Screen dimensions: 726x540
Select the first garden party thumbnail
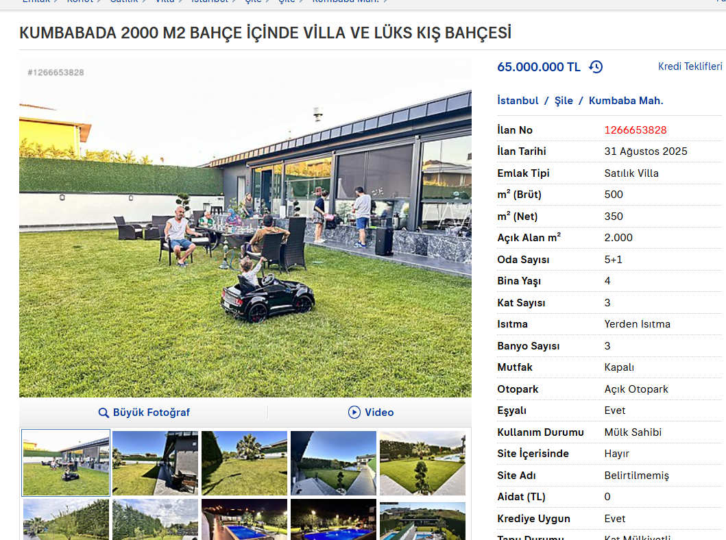click(x=66, y=463)
